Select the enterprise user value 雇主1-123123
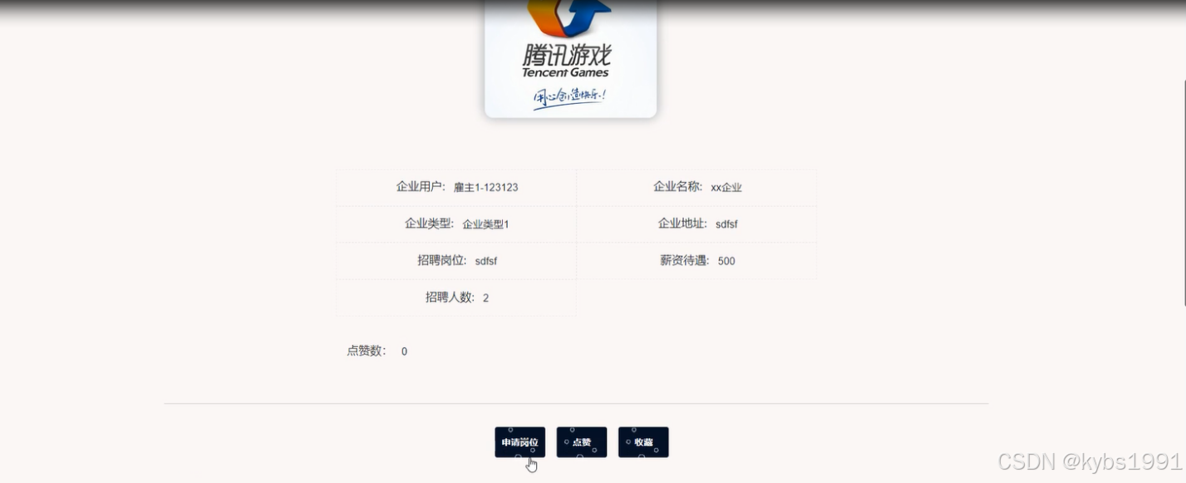This screenshot has height=483, width=1186. [x=485, y=188]
